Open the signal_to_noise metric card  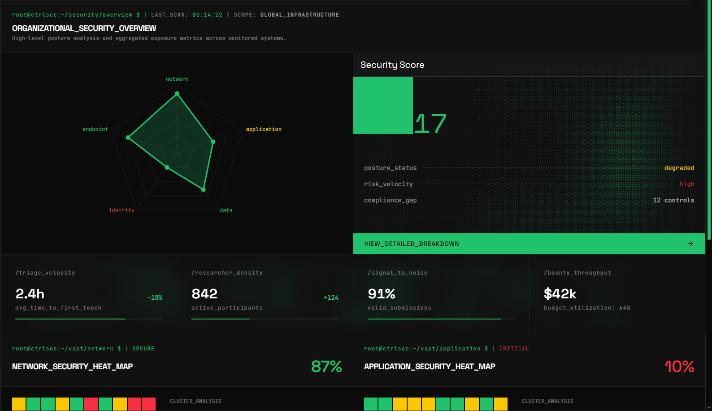pyautogui.click(x=441, y=294)
